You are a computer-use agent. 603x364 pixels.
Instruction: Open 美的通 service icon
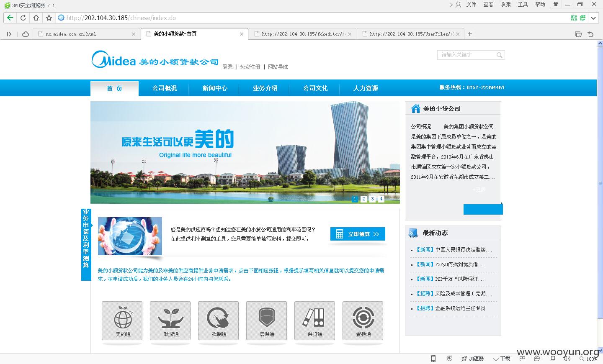pos(122,320)
